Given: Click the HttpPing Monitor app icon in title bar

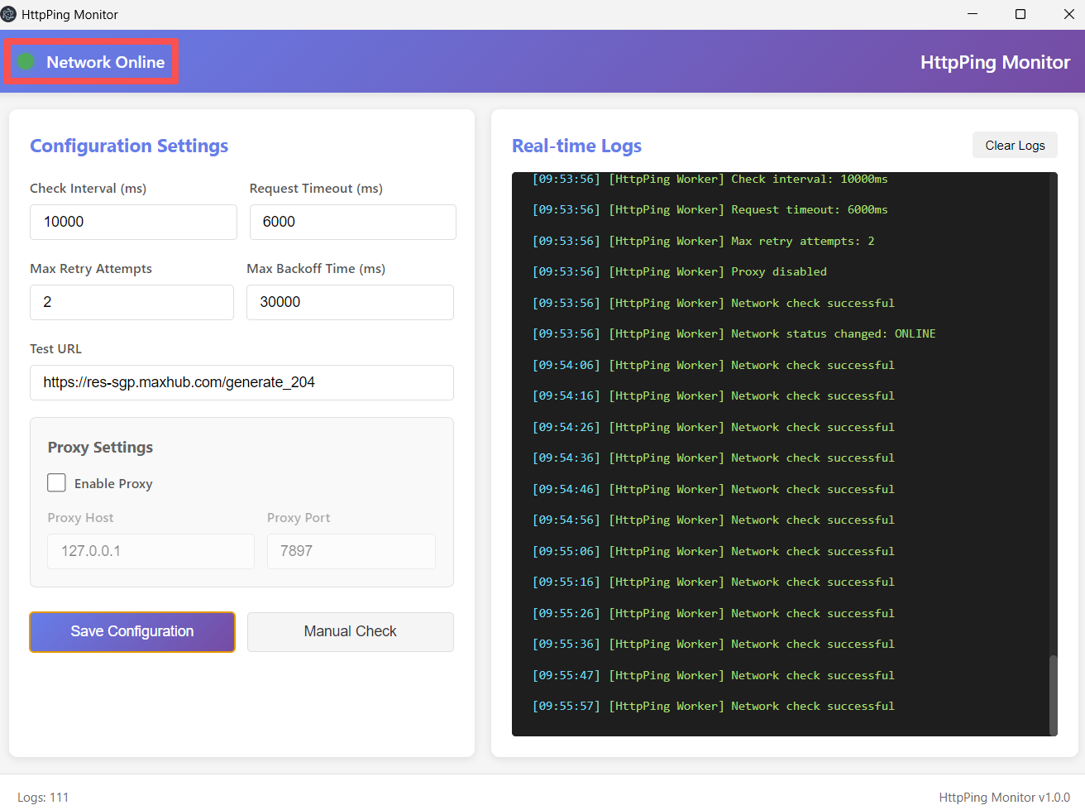Looking at the screenshot, I should point(9,14).
